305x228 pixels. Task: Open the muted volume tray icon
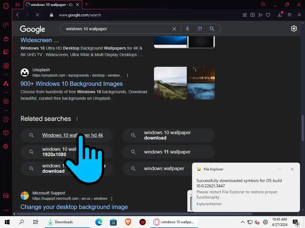257,222
